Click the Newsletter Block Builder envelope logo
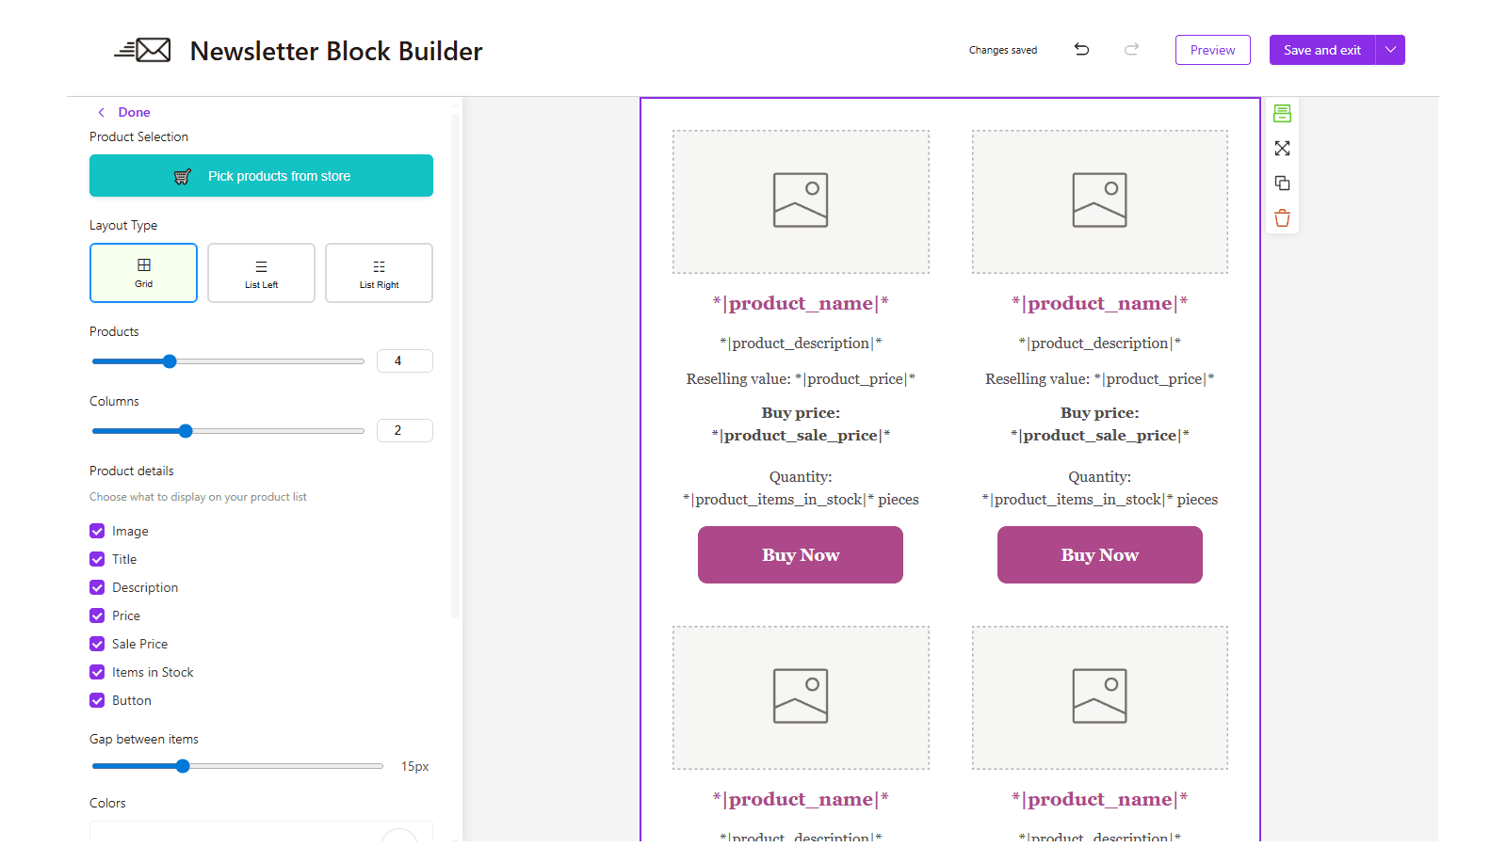1507x847 pixels. click(x=143, y=49)
